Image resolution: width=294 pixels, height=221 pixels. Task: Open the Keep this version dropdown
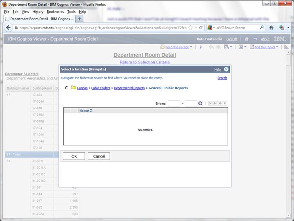[178, 47]
